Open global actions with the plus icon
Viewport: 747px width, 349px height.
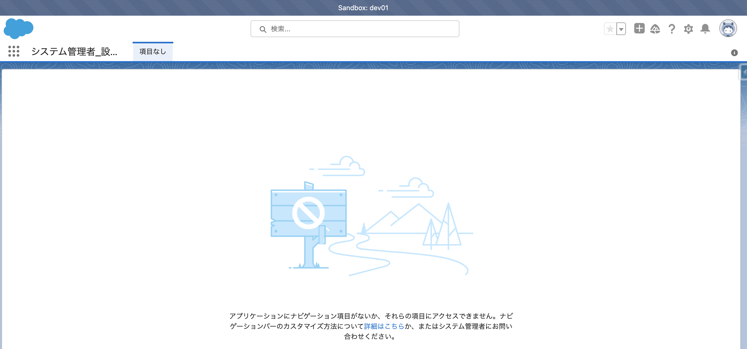coord(639,28)
